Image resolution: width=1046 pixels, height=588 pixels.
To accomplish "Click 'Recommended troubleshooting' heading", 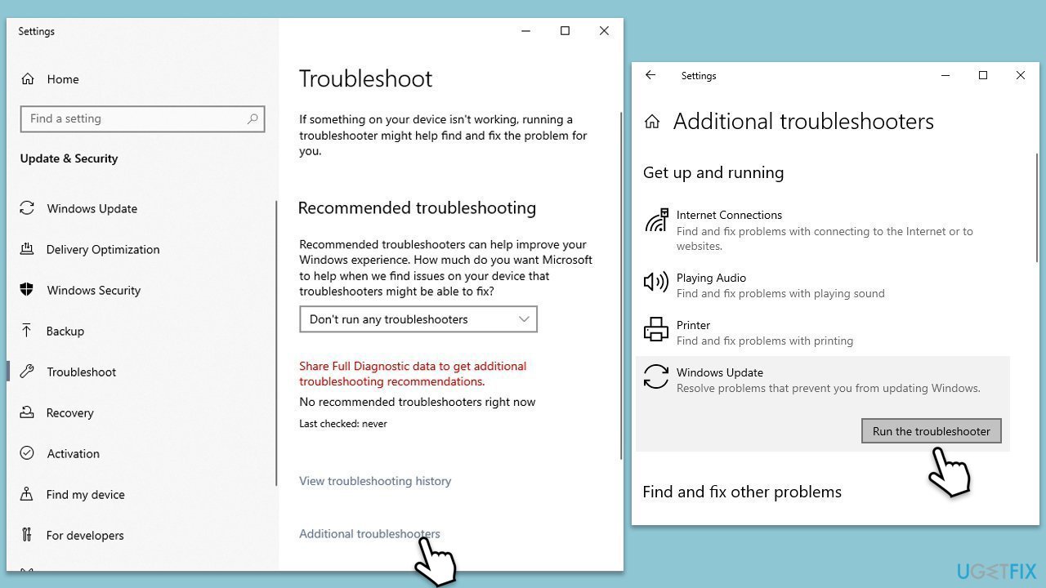I will tap(417, 207).
